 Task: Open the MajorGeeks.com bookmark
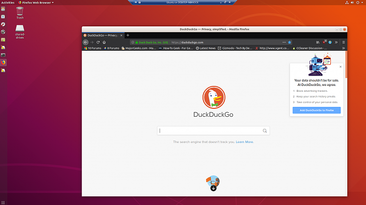click(139, 48)
